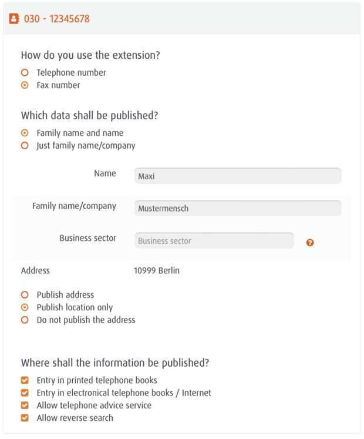Click the Business sector help question icon
The width and height of the screenshot is (364, 439).
pyautogui.click(x=310, y=242)
